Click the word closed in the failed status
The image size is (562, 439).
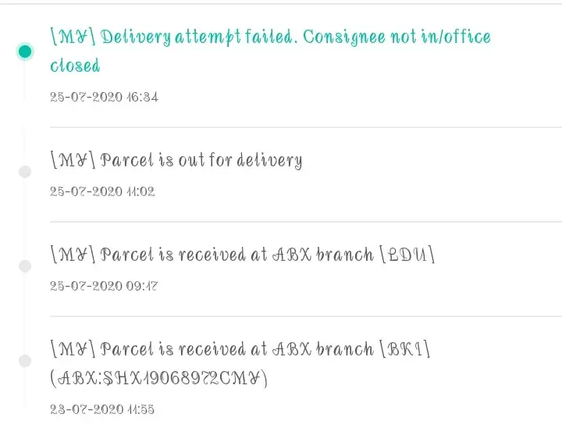tap(75, 66)
